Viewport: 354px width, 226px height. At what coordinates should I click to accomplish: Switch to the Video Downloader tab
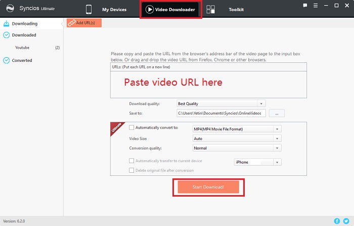point(171,10)
